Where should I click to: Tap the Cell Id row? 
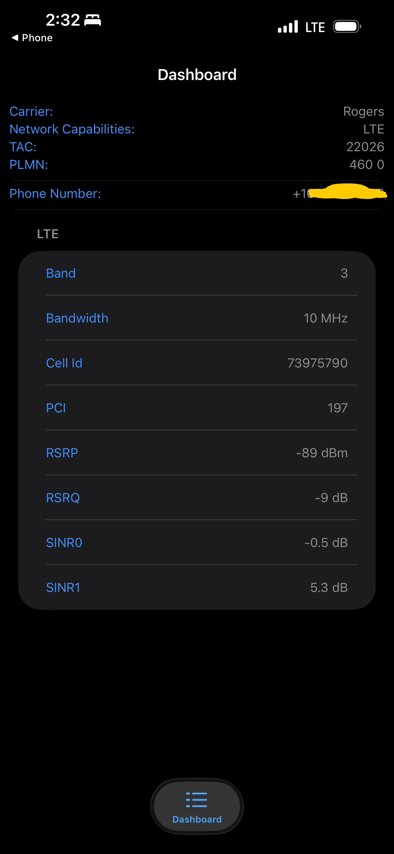(x=197, y=363)
